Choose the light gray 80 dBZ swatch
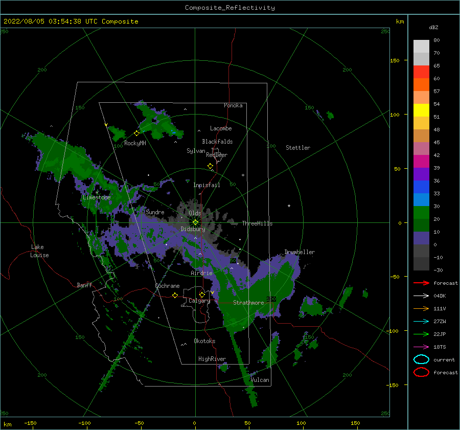Viewport: 460px width, 430px height. [421, 46]
